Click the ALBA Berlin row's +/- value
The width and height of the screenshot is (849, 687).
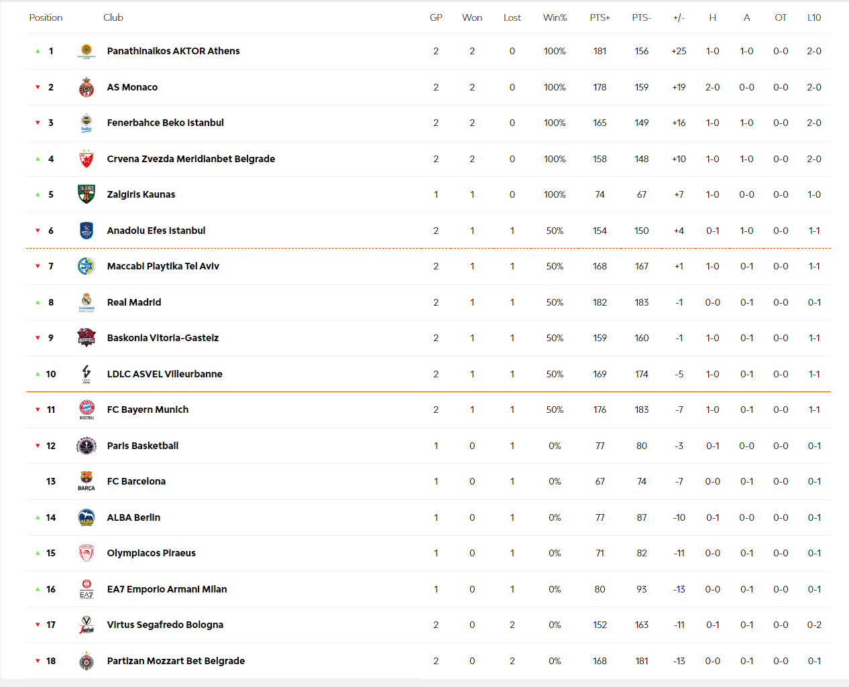pyautogui.click(x=679, y=517)
